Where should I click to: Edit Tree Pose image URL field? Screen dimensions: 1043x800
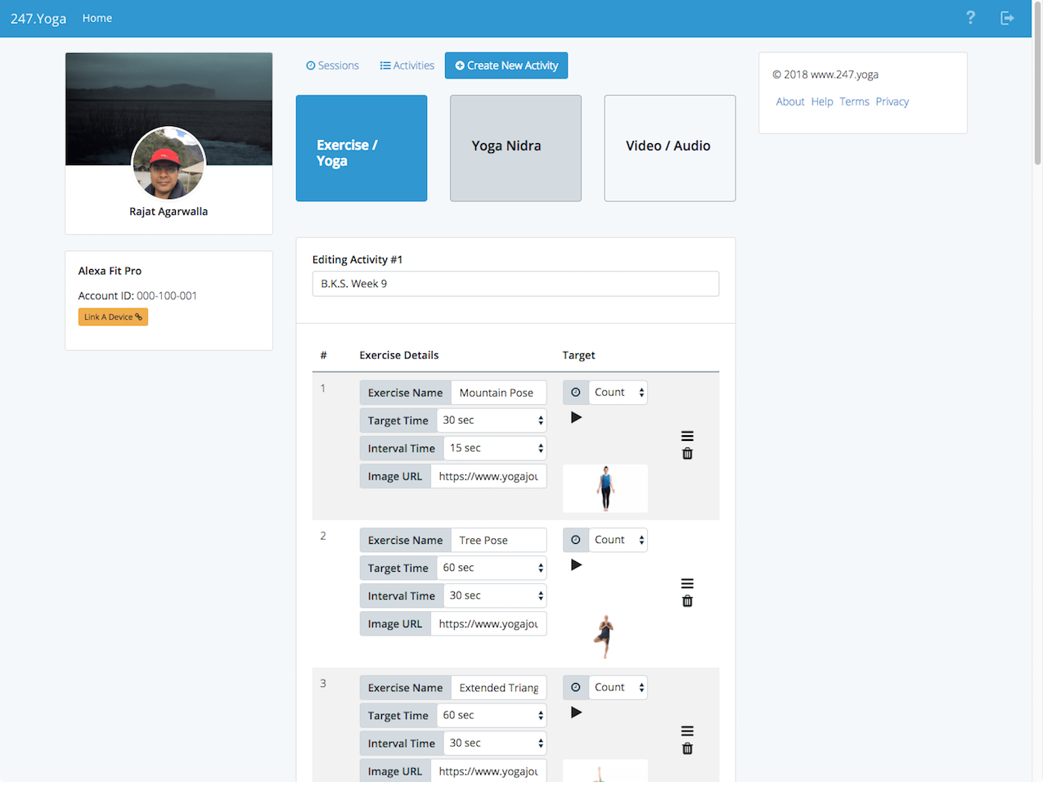click(x=488, y=623)
